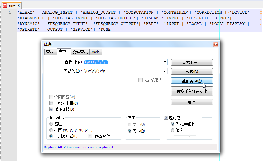Enable the 匹配大小写 checkbox
The width and height of the screenshot is (263, 161).
click(52, 103)
